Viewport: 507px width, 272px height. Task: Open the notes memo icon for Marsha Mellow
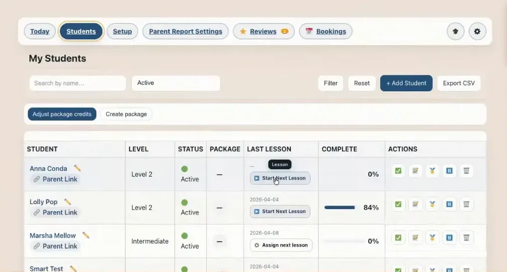point(415,238)
